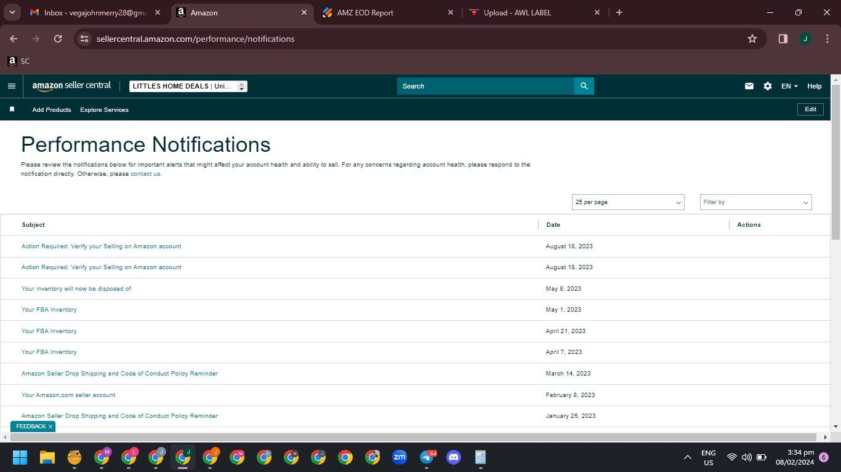Open Wi-Fi network status in system tray
This screenshot has height=472, width=841.
[x=732, y=457]
